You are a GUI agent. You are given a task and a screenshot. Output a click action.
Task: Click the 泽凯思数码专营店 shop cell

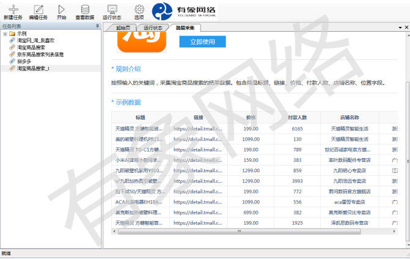(x=350, y=223)
